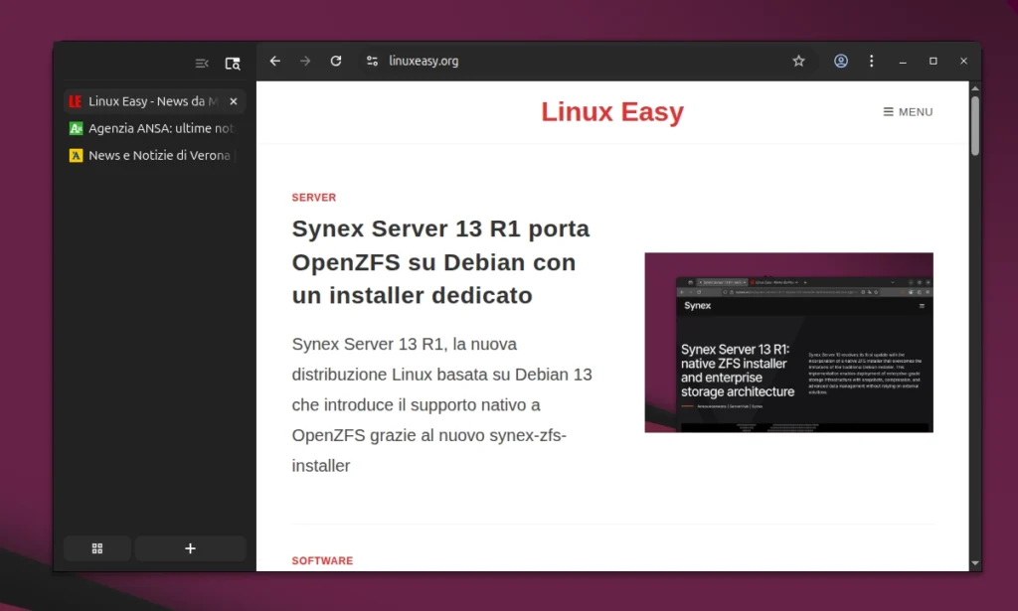Reload the linuxeasy.org page
The image size is (1018, 611).
335,61
